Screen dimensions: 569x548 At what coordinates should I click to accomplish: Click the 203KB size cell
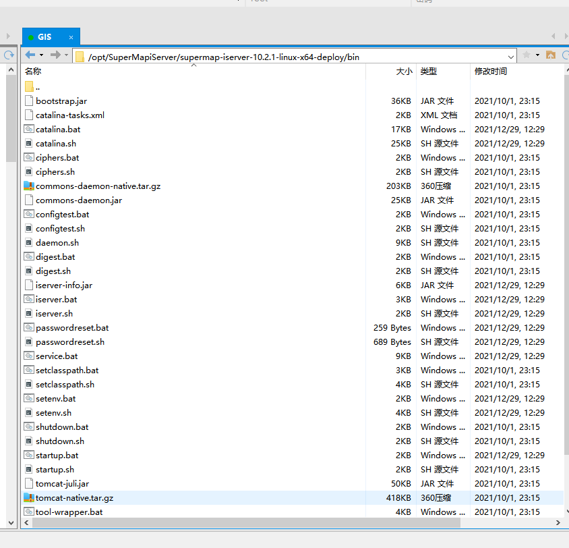[x=398, y=186]
